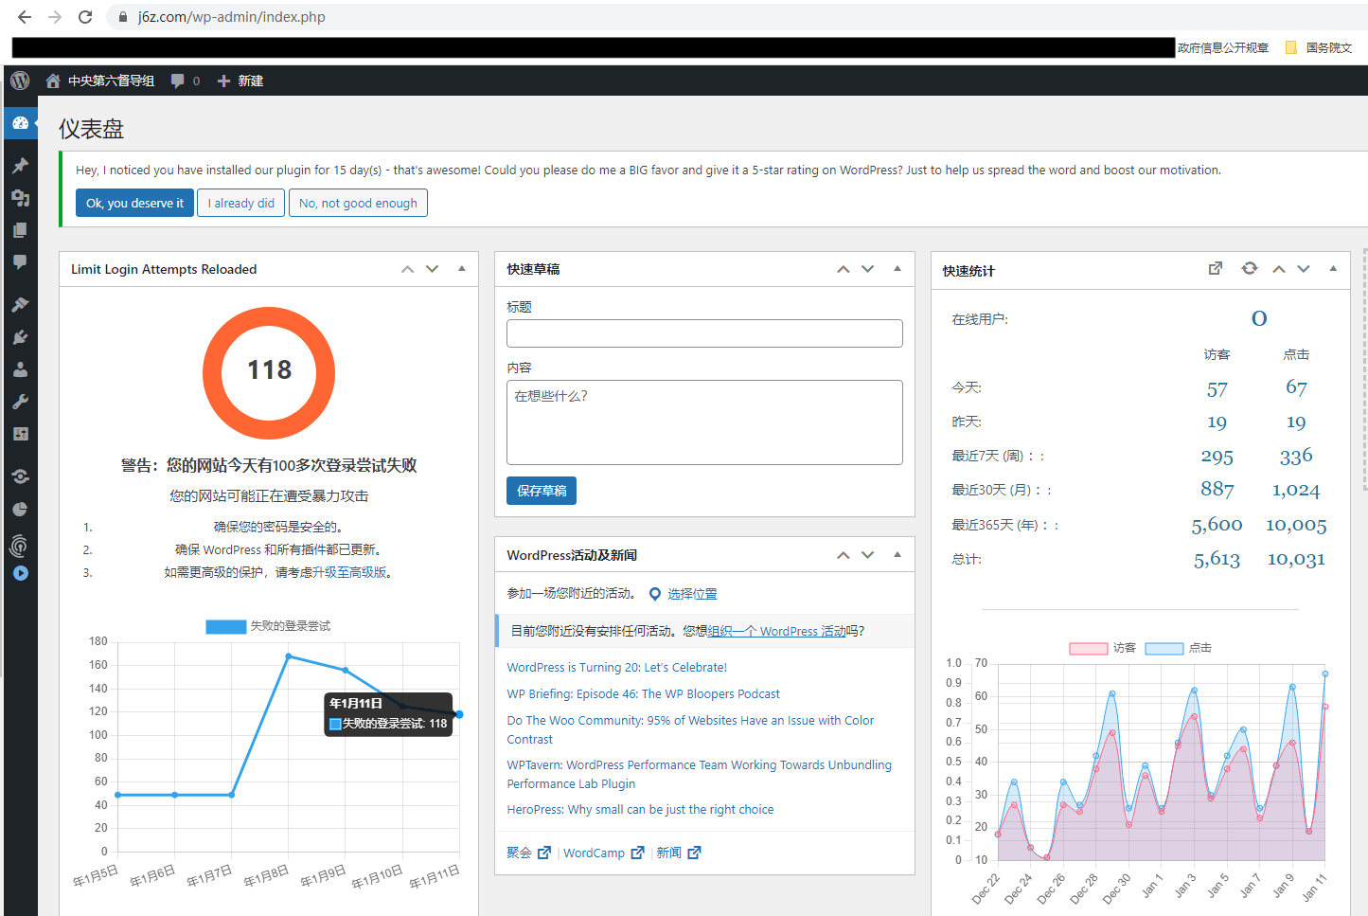This screenshot has height=916, width=1368.
Task: Refresh the 快速统计 statistics widget
Action: coord(1250,269)
